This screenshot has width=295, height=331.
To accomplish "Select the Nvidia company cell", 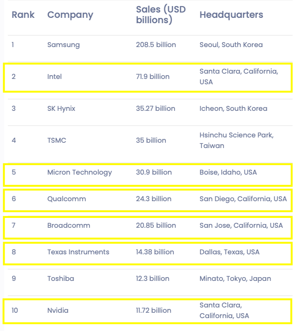I will (58, 311).
